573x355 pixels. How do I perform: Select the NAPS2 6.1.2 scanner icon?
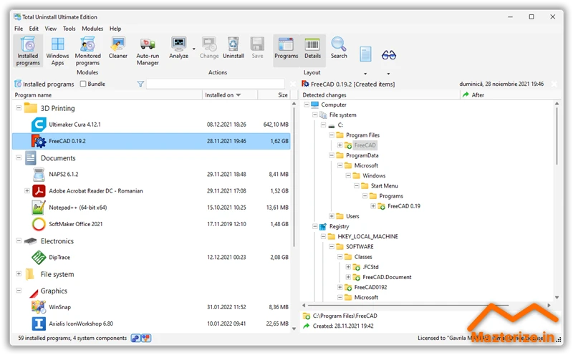click(x=39, y=174)
